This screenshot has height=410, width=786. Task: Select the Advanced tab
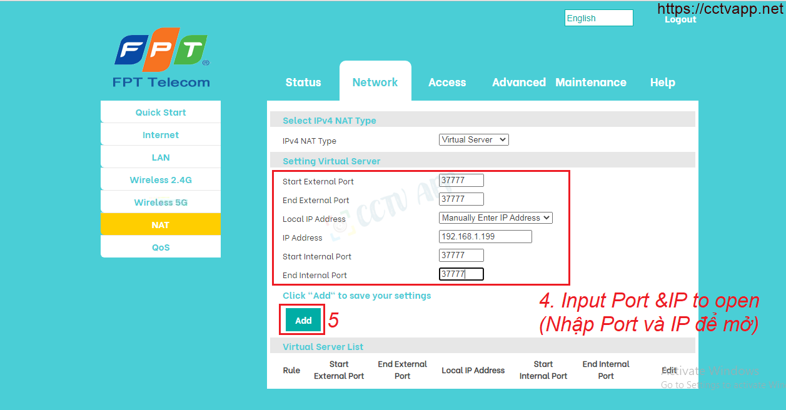pyautogui.click(x=518, y=82)
